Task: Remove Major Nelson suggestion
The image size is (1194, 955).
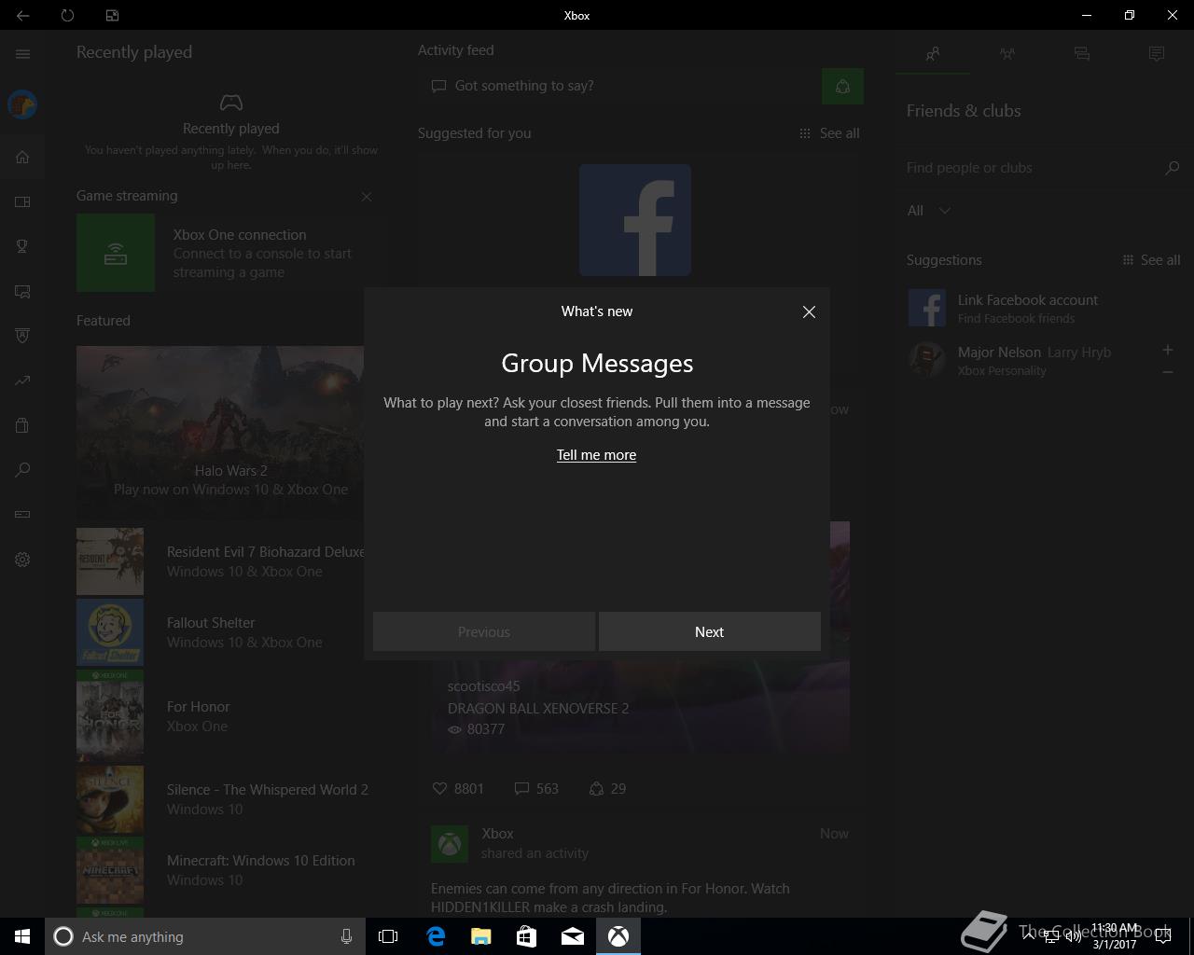Action: coord(1167,372)
